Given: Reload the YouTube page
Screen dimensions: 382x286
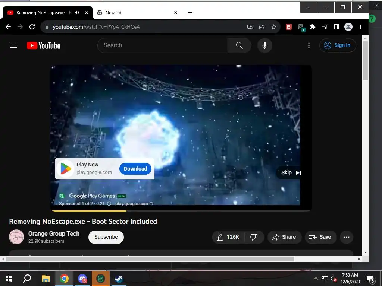Looking at the screenshot, I should click(32, 27).
